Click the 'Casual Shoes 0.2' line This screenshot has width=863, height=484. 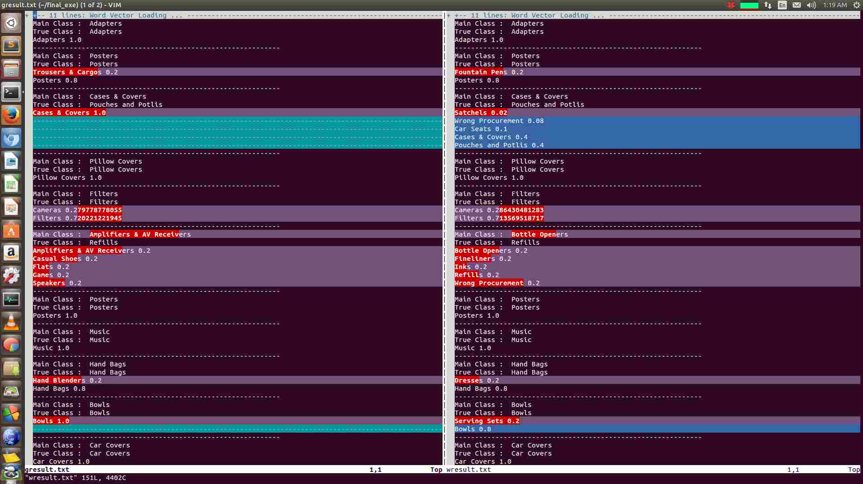65,259
